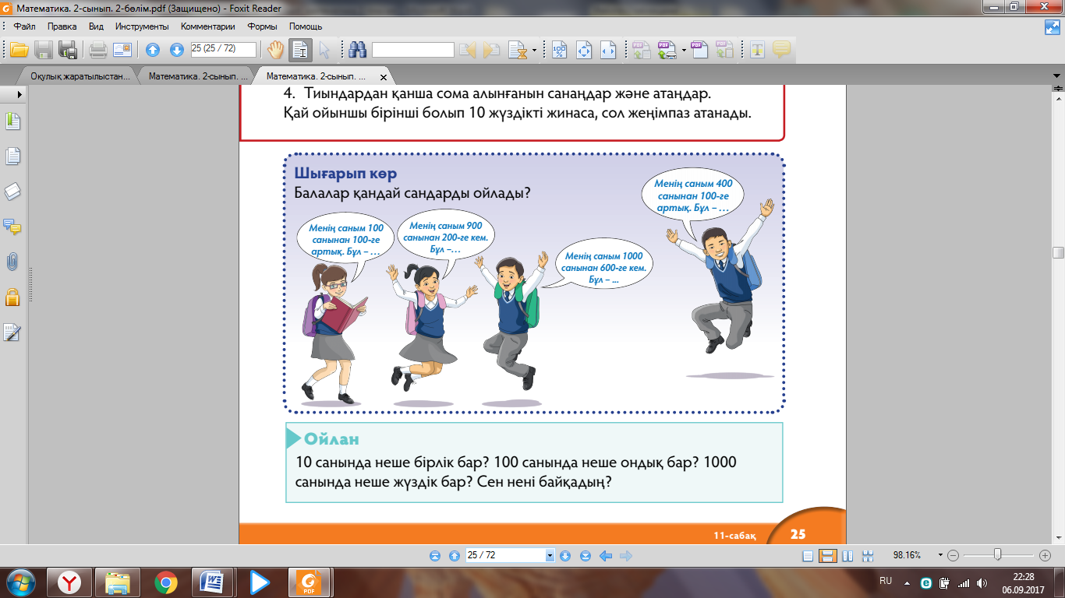This screenshot has height=598, width=1065.
Task: Click the Print icon in toolbar
Action: click(x=97, y=50)
